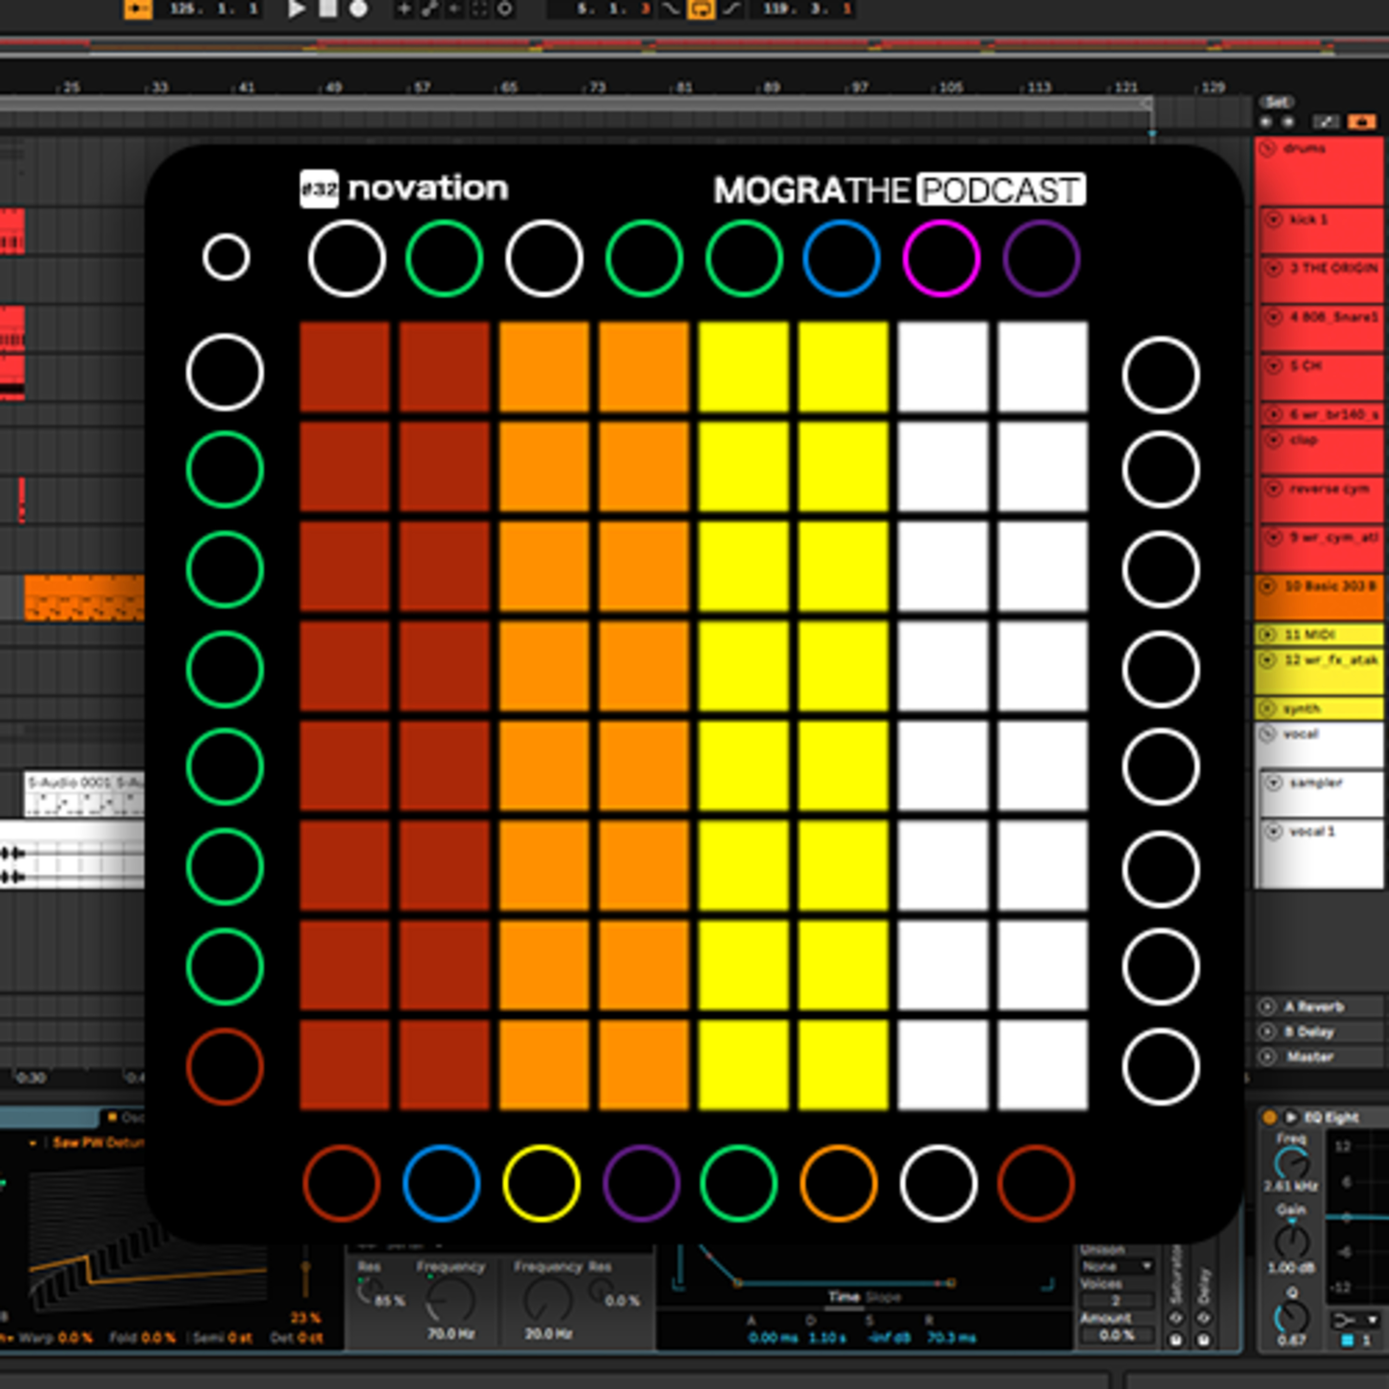Unfold the Master track
Screen dimensions: 1389x1389
tap(1268, 1057)
